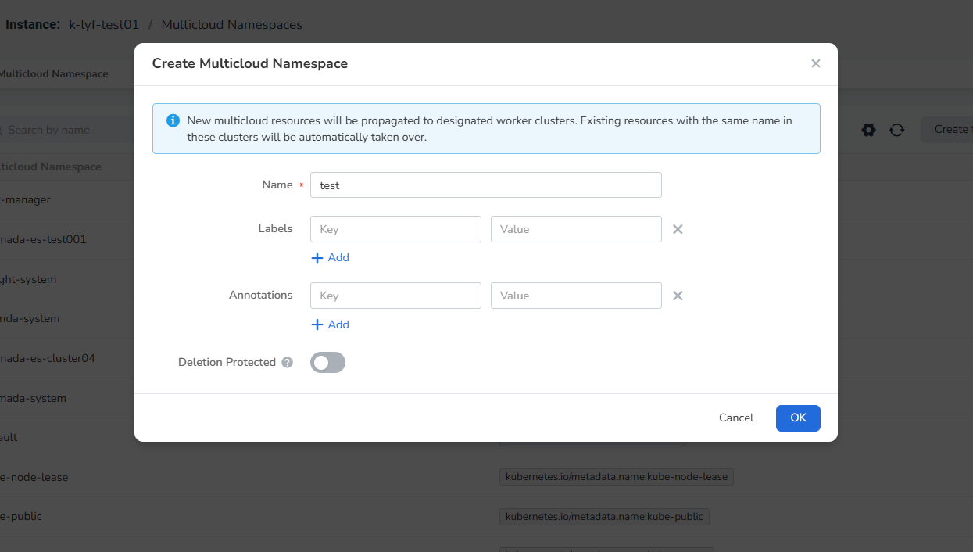Open the k-lyf-test01 instance breadcrumb
This screenshot has width=973, height=552.
click(104, 24)
